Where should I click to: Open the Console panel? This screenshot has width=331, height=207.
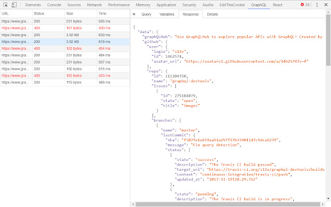click(x=54, y=5)
